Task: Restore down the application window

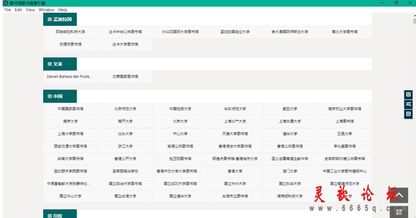Action: 396,3
